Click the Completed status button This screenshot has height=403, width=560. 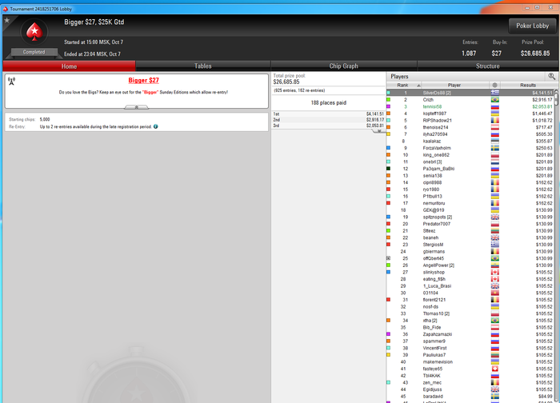pyautogui.click(x=34, y=52)
